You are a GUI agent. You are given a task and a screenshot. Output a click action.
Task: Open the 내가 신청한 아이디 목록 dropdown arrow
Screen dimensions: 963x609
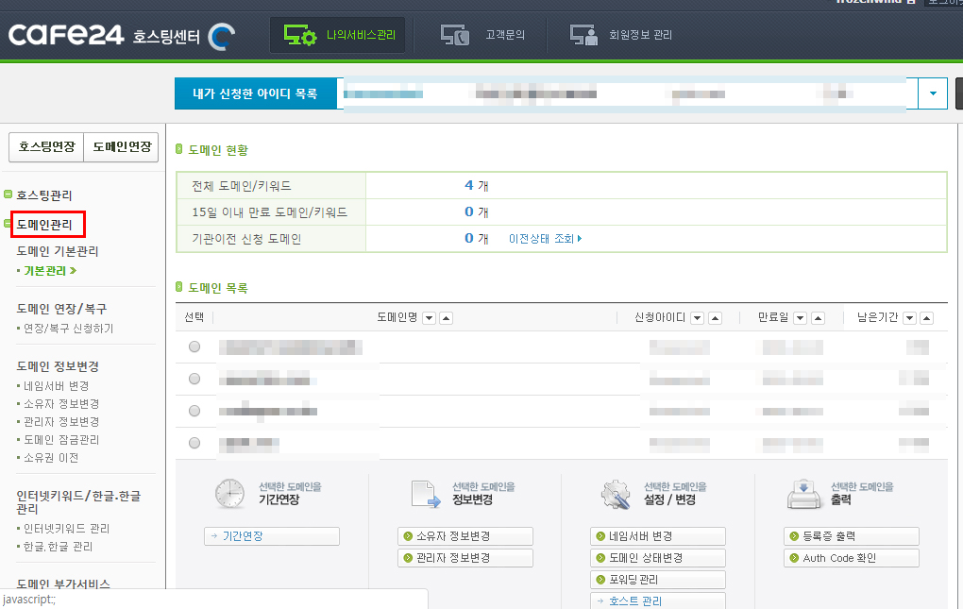(933, 93)
